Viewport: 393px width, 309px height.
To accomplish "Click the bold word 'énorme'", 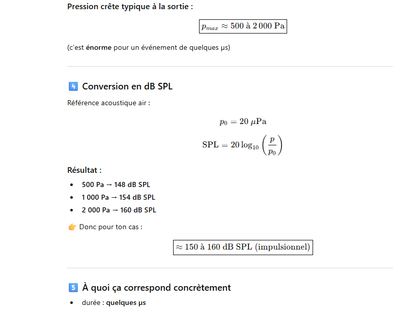I will tap(98, 48).
